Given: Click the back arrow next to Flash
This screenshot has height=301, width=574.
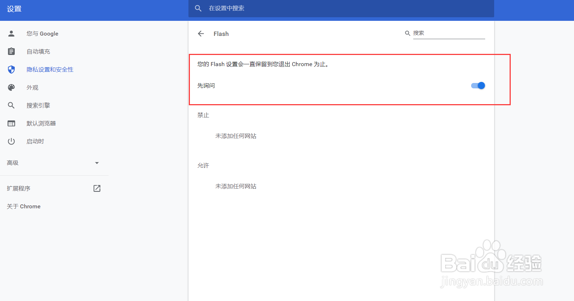Looking at the screenshot, I should 201,34.
